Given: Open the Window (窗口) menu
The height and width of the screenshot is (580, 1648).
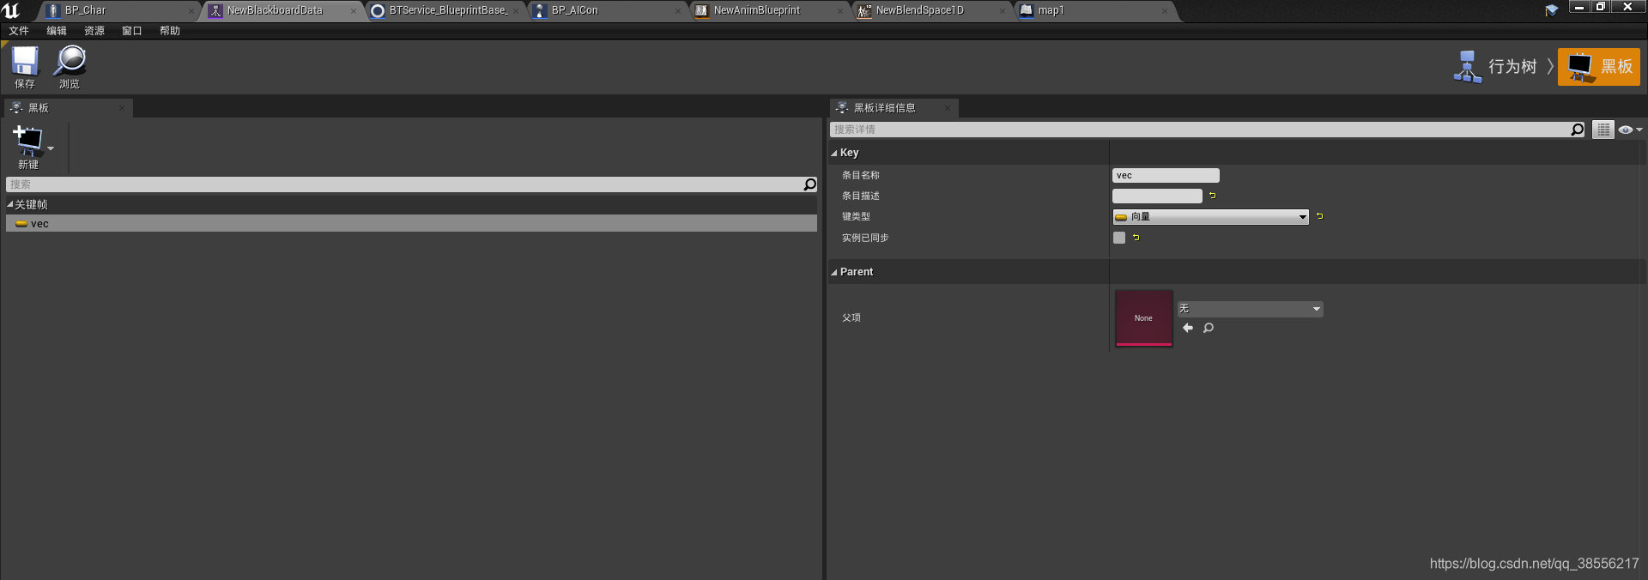Looking at the screenshot, I should pyautogui.click(x=132, y=31).
